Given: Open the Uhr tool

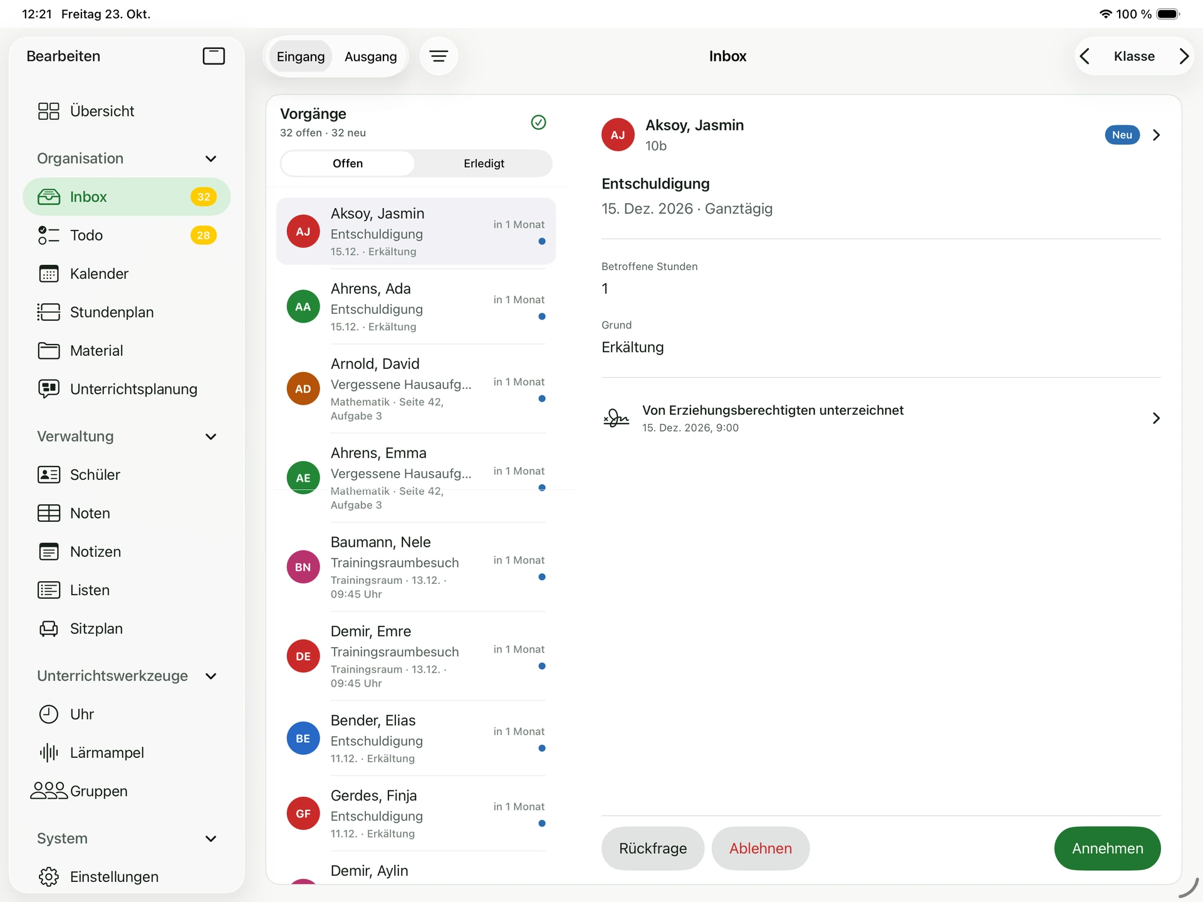Looking at the screenshot, I should tap(127, 714).
